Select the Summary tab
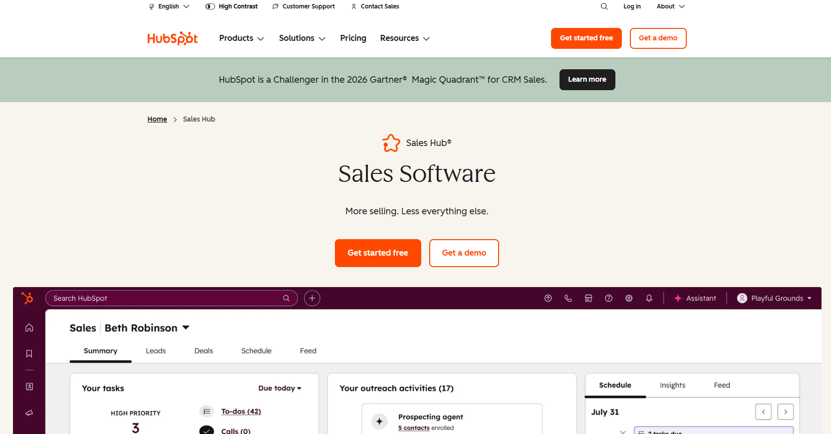This screenshot has width=831, height=434. (x=100, y=351)
